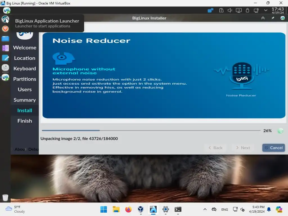Select the running Big Linux VM taskbar icon
Screen dimensions: 288x216
tap(153, 209)
